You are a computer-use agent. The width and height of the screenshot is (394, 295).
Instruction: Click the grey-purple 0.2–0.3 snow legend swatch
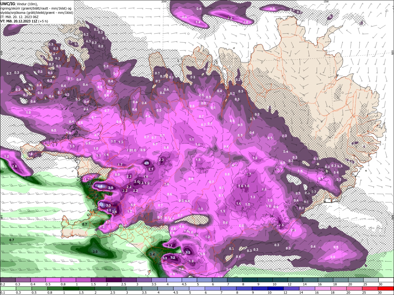pyautogui.click(x=8, y=280)
